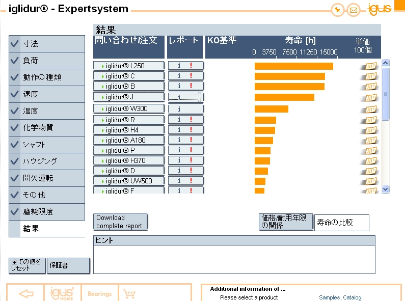
Task: Open report info for iglidur H4
Action: 179,129
